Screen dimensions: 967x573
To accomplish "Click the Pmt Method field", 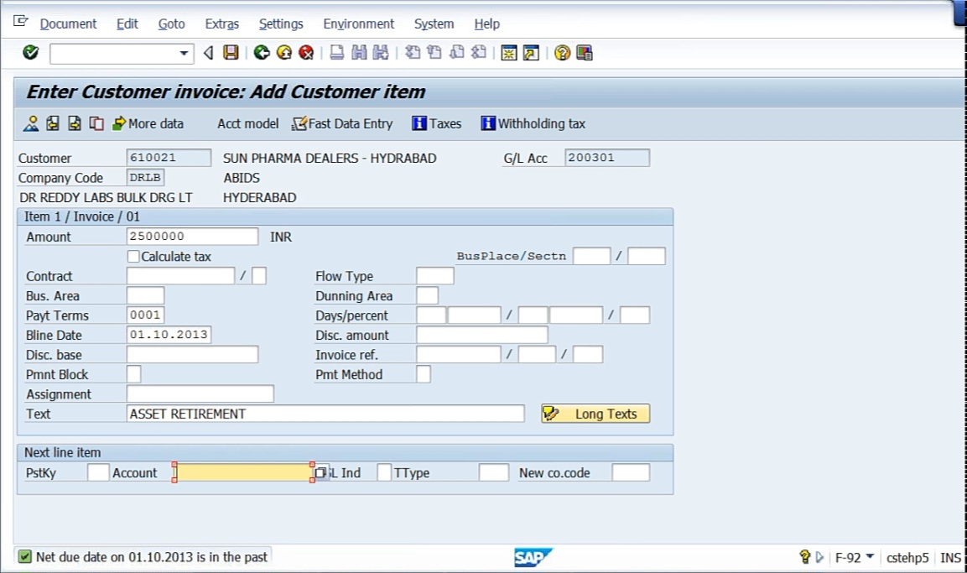I will click(x=424, y=374).
